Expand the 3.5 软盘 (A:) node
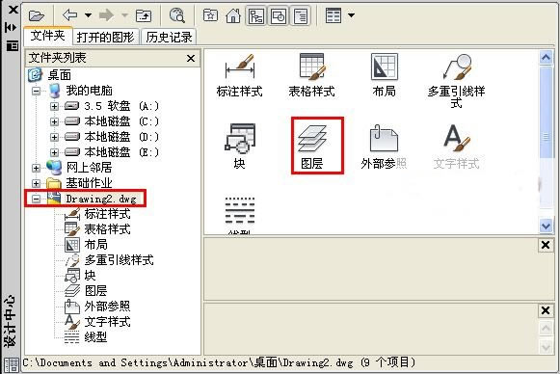The image size is (560, 374). tap(54, 106)
